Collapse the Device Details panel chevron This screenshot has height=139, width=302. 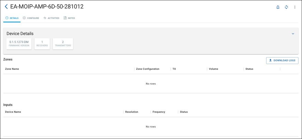pos(293,34)
